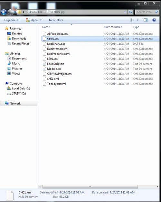
Task: Click the LoadScript.txt file name
Action: pyautogui.click(x=56, y=64)
